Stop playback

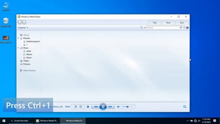tap(88, 107)
